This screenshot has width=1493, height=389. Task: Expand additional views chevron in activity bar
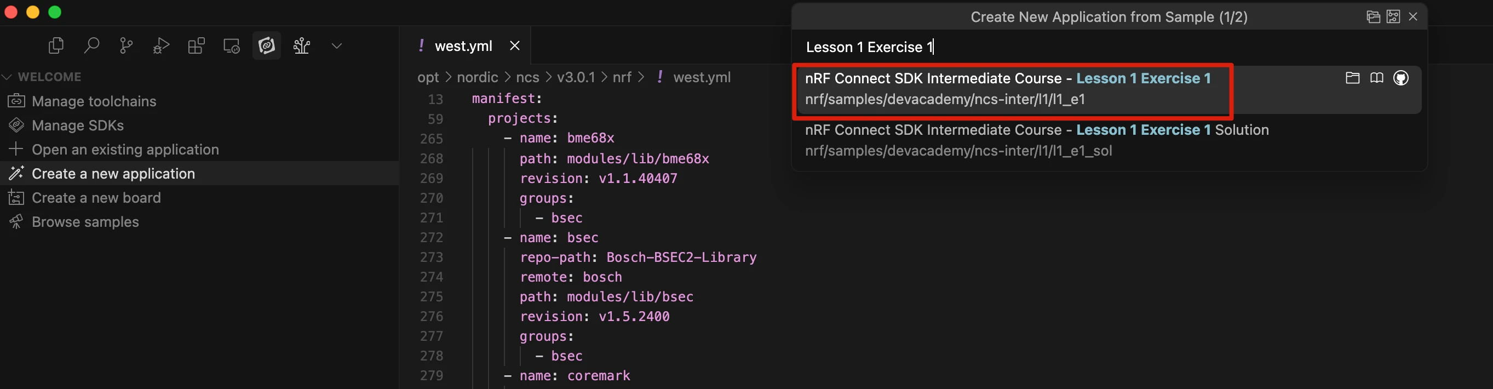pyautogui.click(x=337, y=46)
